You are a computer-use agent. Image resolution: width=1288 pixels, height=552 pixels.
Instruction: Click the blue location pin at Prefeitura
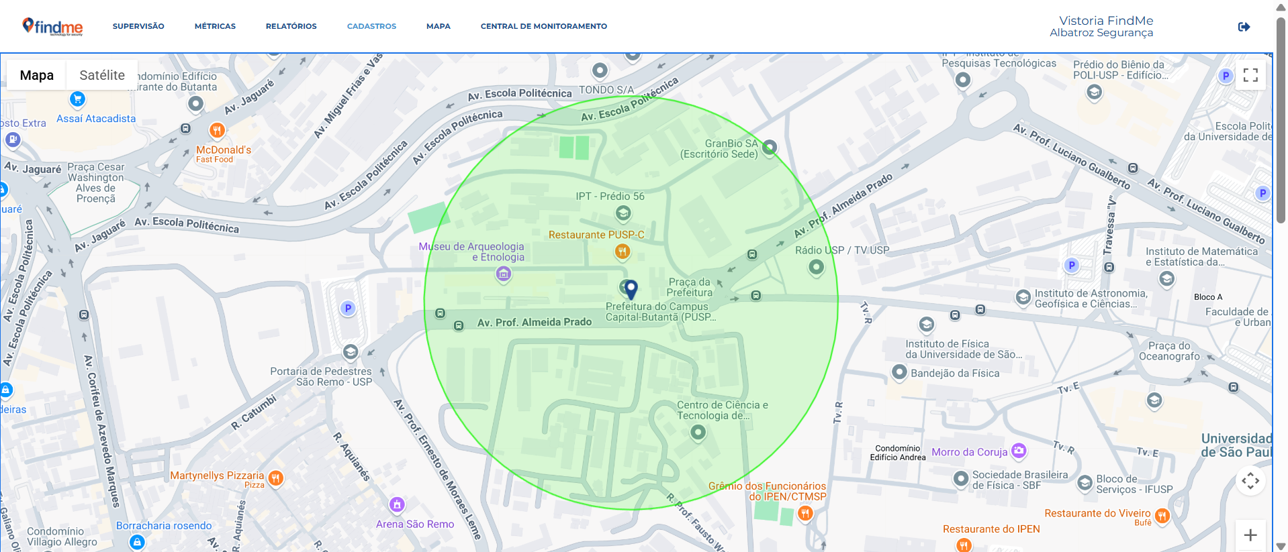(631, 289)
